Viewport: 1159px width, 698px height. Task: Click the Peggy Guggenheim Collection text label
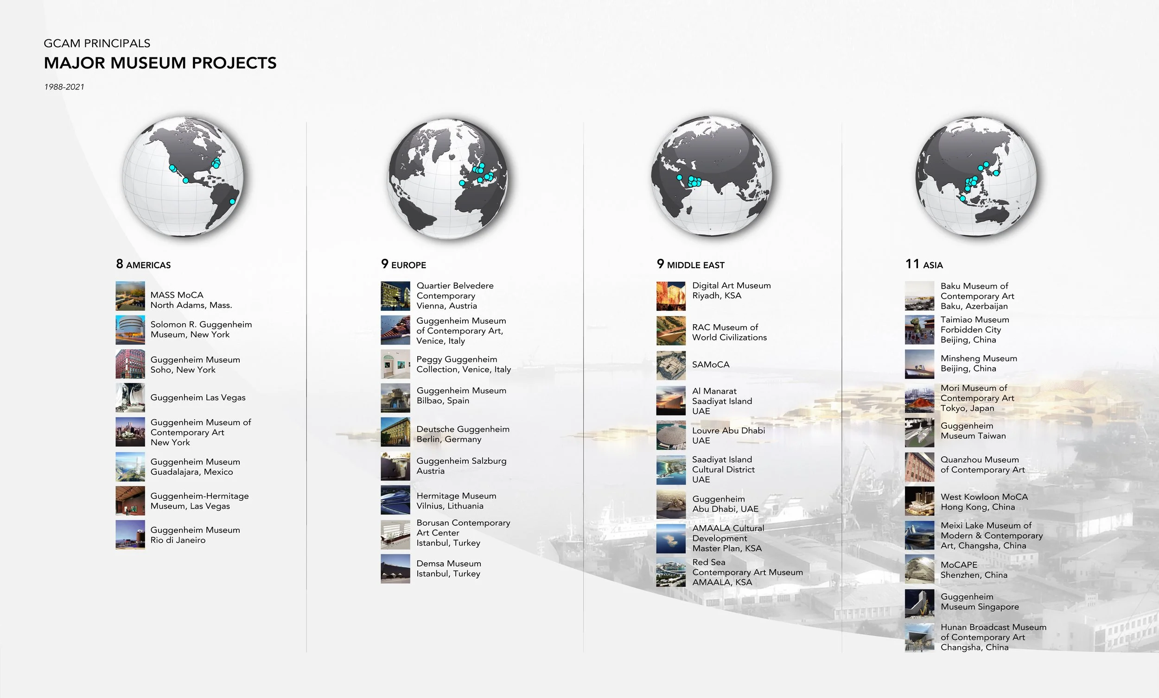click(x=463, y=364)
